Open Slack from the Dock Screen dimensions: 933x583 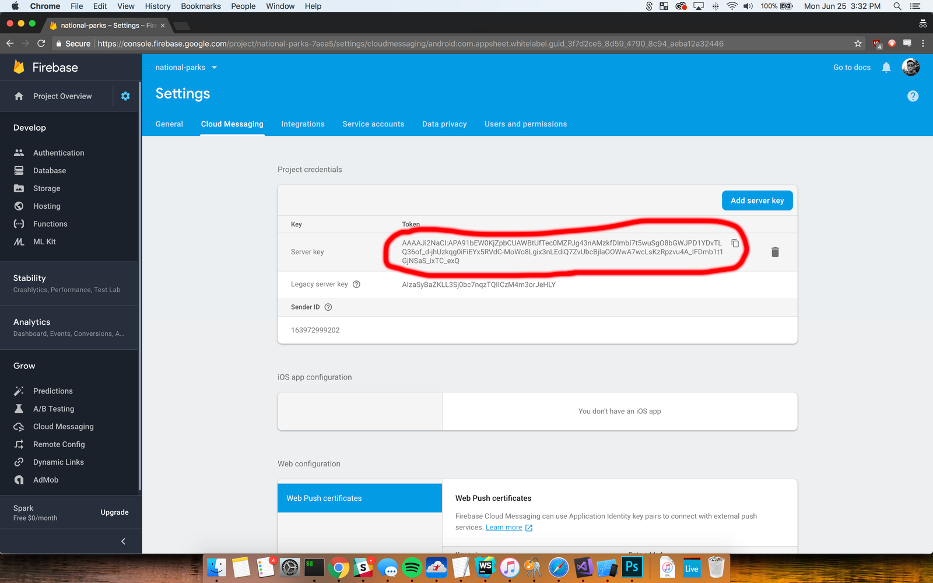coord(363,567)
